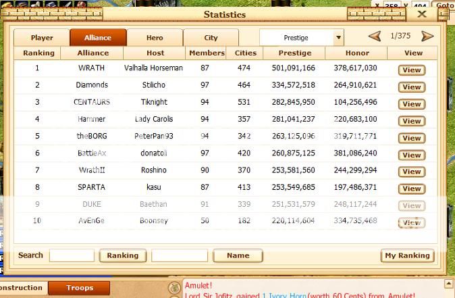Focus the ranking number search field
455x298 pixels.
coord(72,255)
